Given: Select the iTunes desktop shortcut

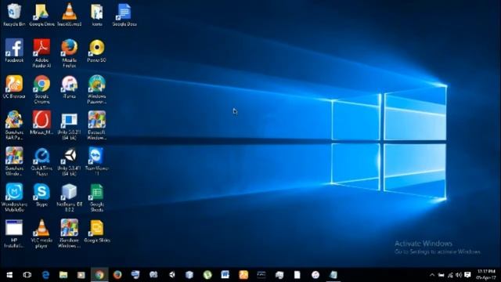Looking at the screenshot, I should tap(70, 87).
